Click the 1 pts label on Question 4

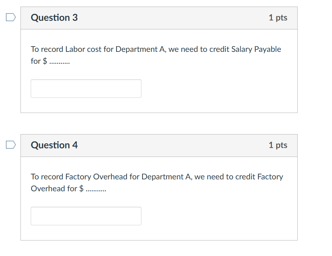(x=278, y=145)
